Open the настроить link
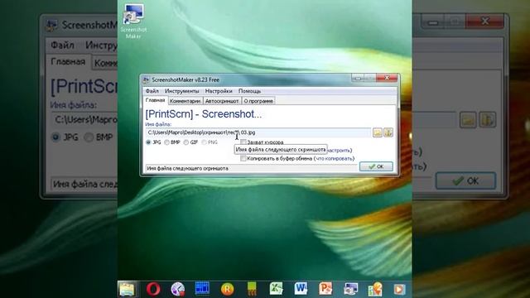Image resolution: width=530 pixels, height=298 pixels. (x=340, y=151)
